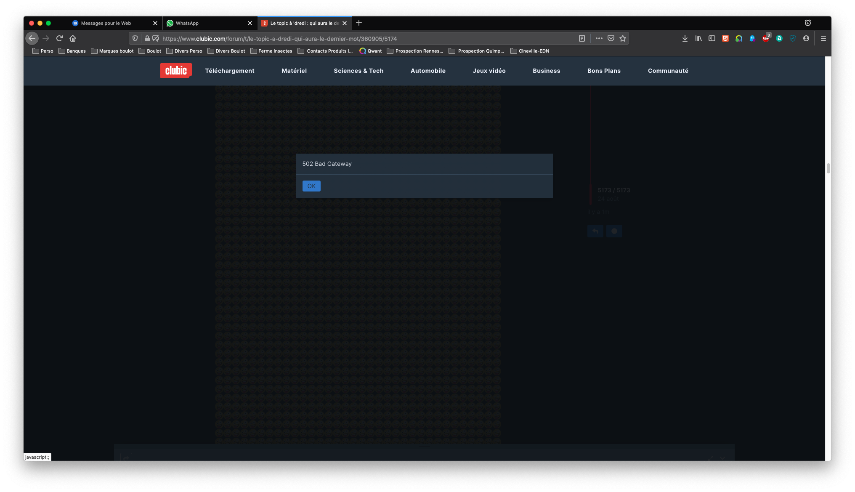Toggle reader view icon in address bar
This screenshot has width=855, height=492.
tap(582, 38)
